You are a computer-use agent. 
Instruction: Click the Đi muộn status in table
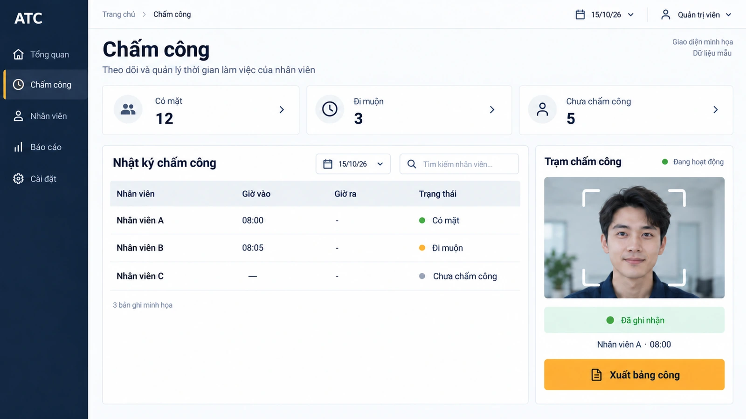pyautogui.click(x=441, y=248)
